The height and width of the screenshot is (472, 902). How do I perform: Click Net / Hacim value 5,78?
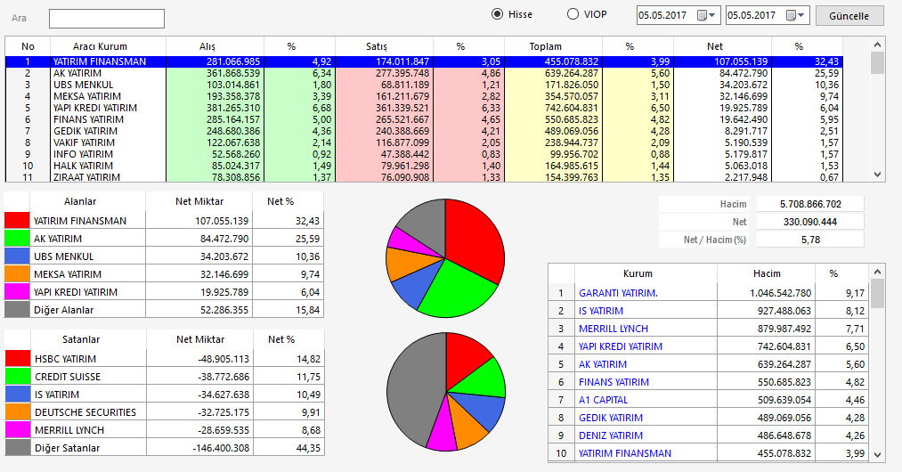click(x=810, y=240)
